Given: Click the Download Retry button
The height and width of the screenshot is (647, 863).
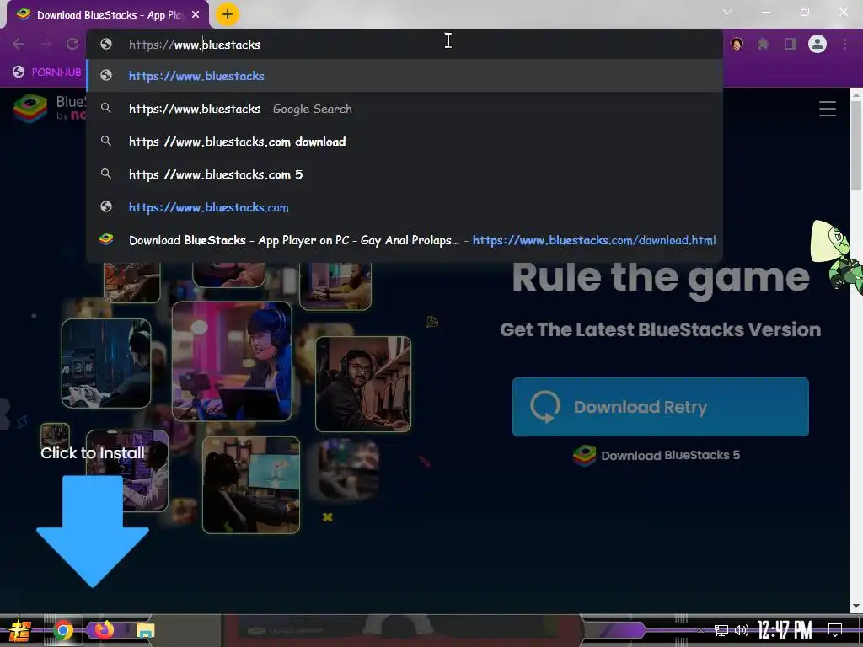Looking at the screenshot, I should pos(661,407).
